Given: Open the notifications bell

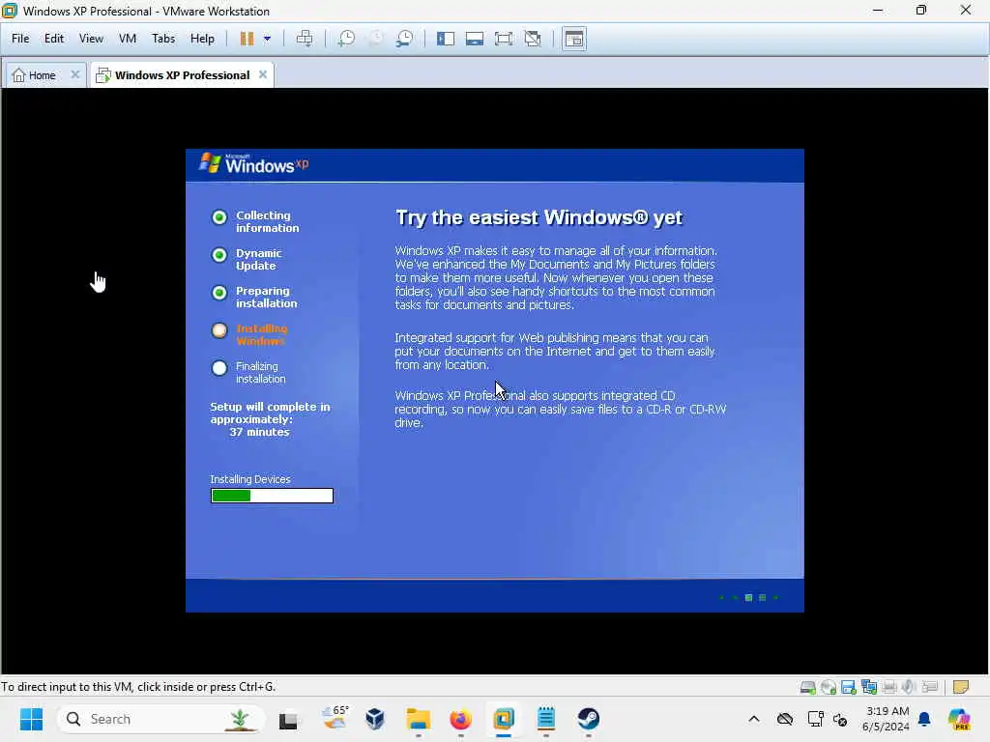Looking at the screenshot, I should pos(924,719).
